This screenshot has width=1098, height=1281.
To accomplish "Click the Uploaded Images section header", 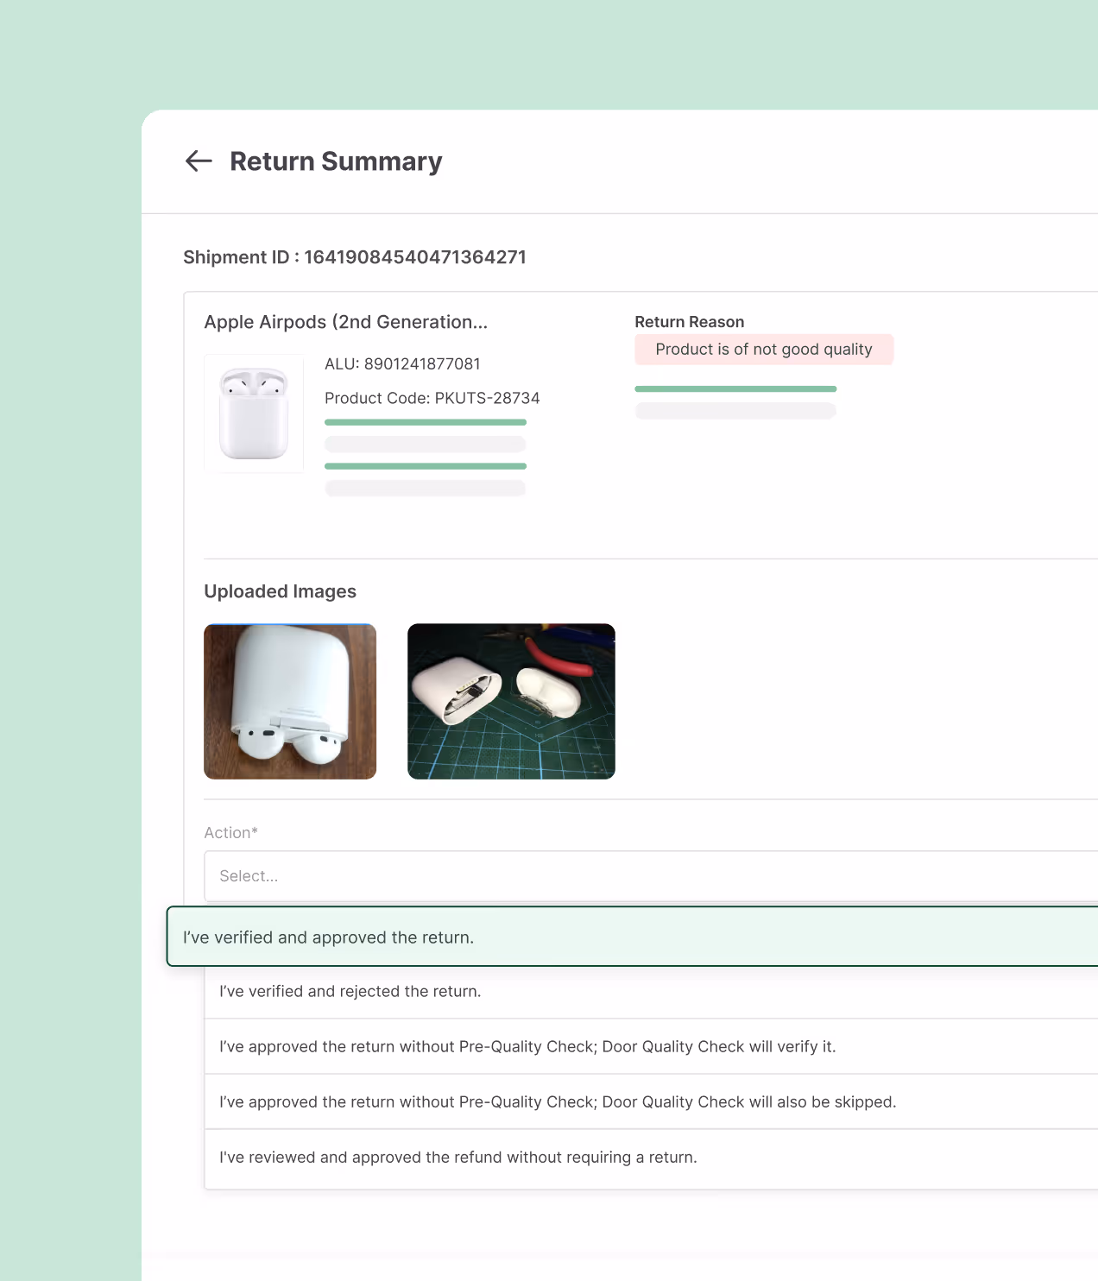I will [x=280, y=591].
